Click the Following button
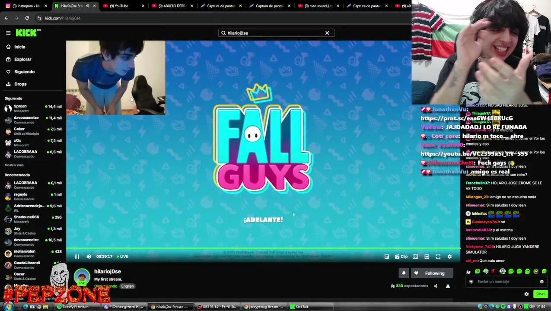Image resolution: width=551 pixels, height=311 pixels. point(431,273)
